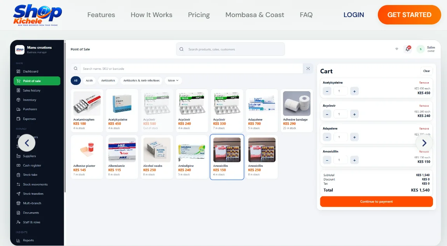Decrease Acetylcysteine quantity in cart
The height and width of the screenshot is (246, 447).
[x=327, y=92]
